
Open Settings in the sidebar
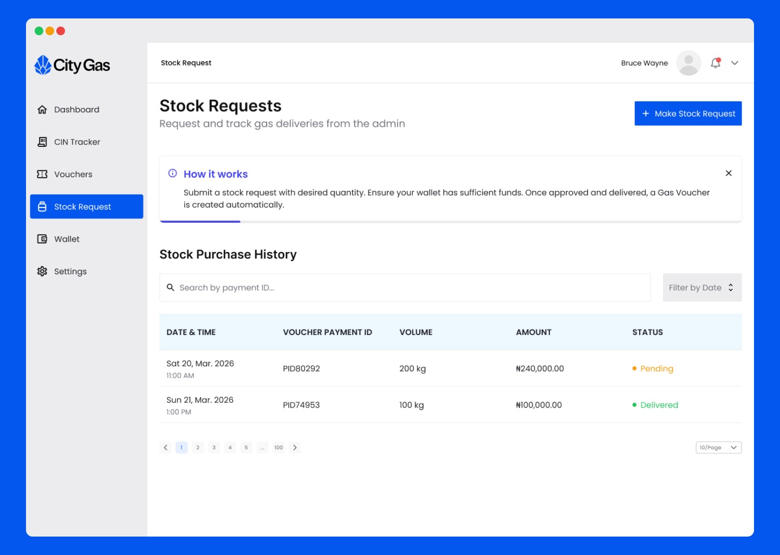tap(87, 271)
